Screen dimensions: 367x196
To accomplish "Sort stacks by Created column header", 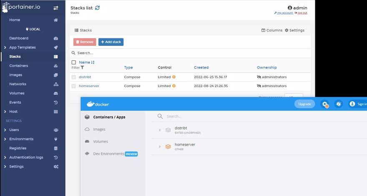I will (x=201, y=68).
